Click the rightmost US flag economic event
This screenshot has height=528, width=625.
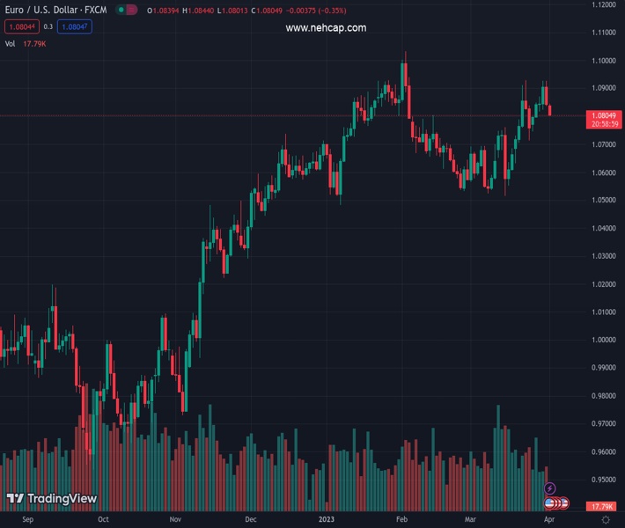[564, 503]
